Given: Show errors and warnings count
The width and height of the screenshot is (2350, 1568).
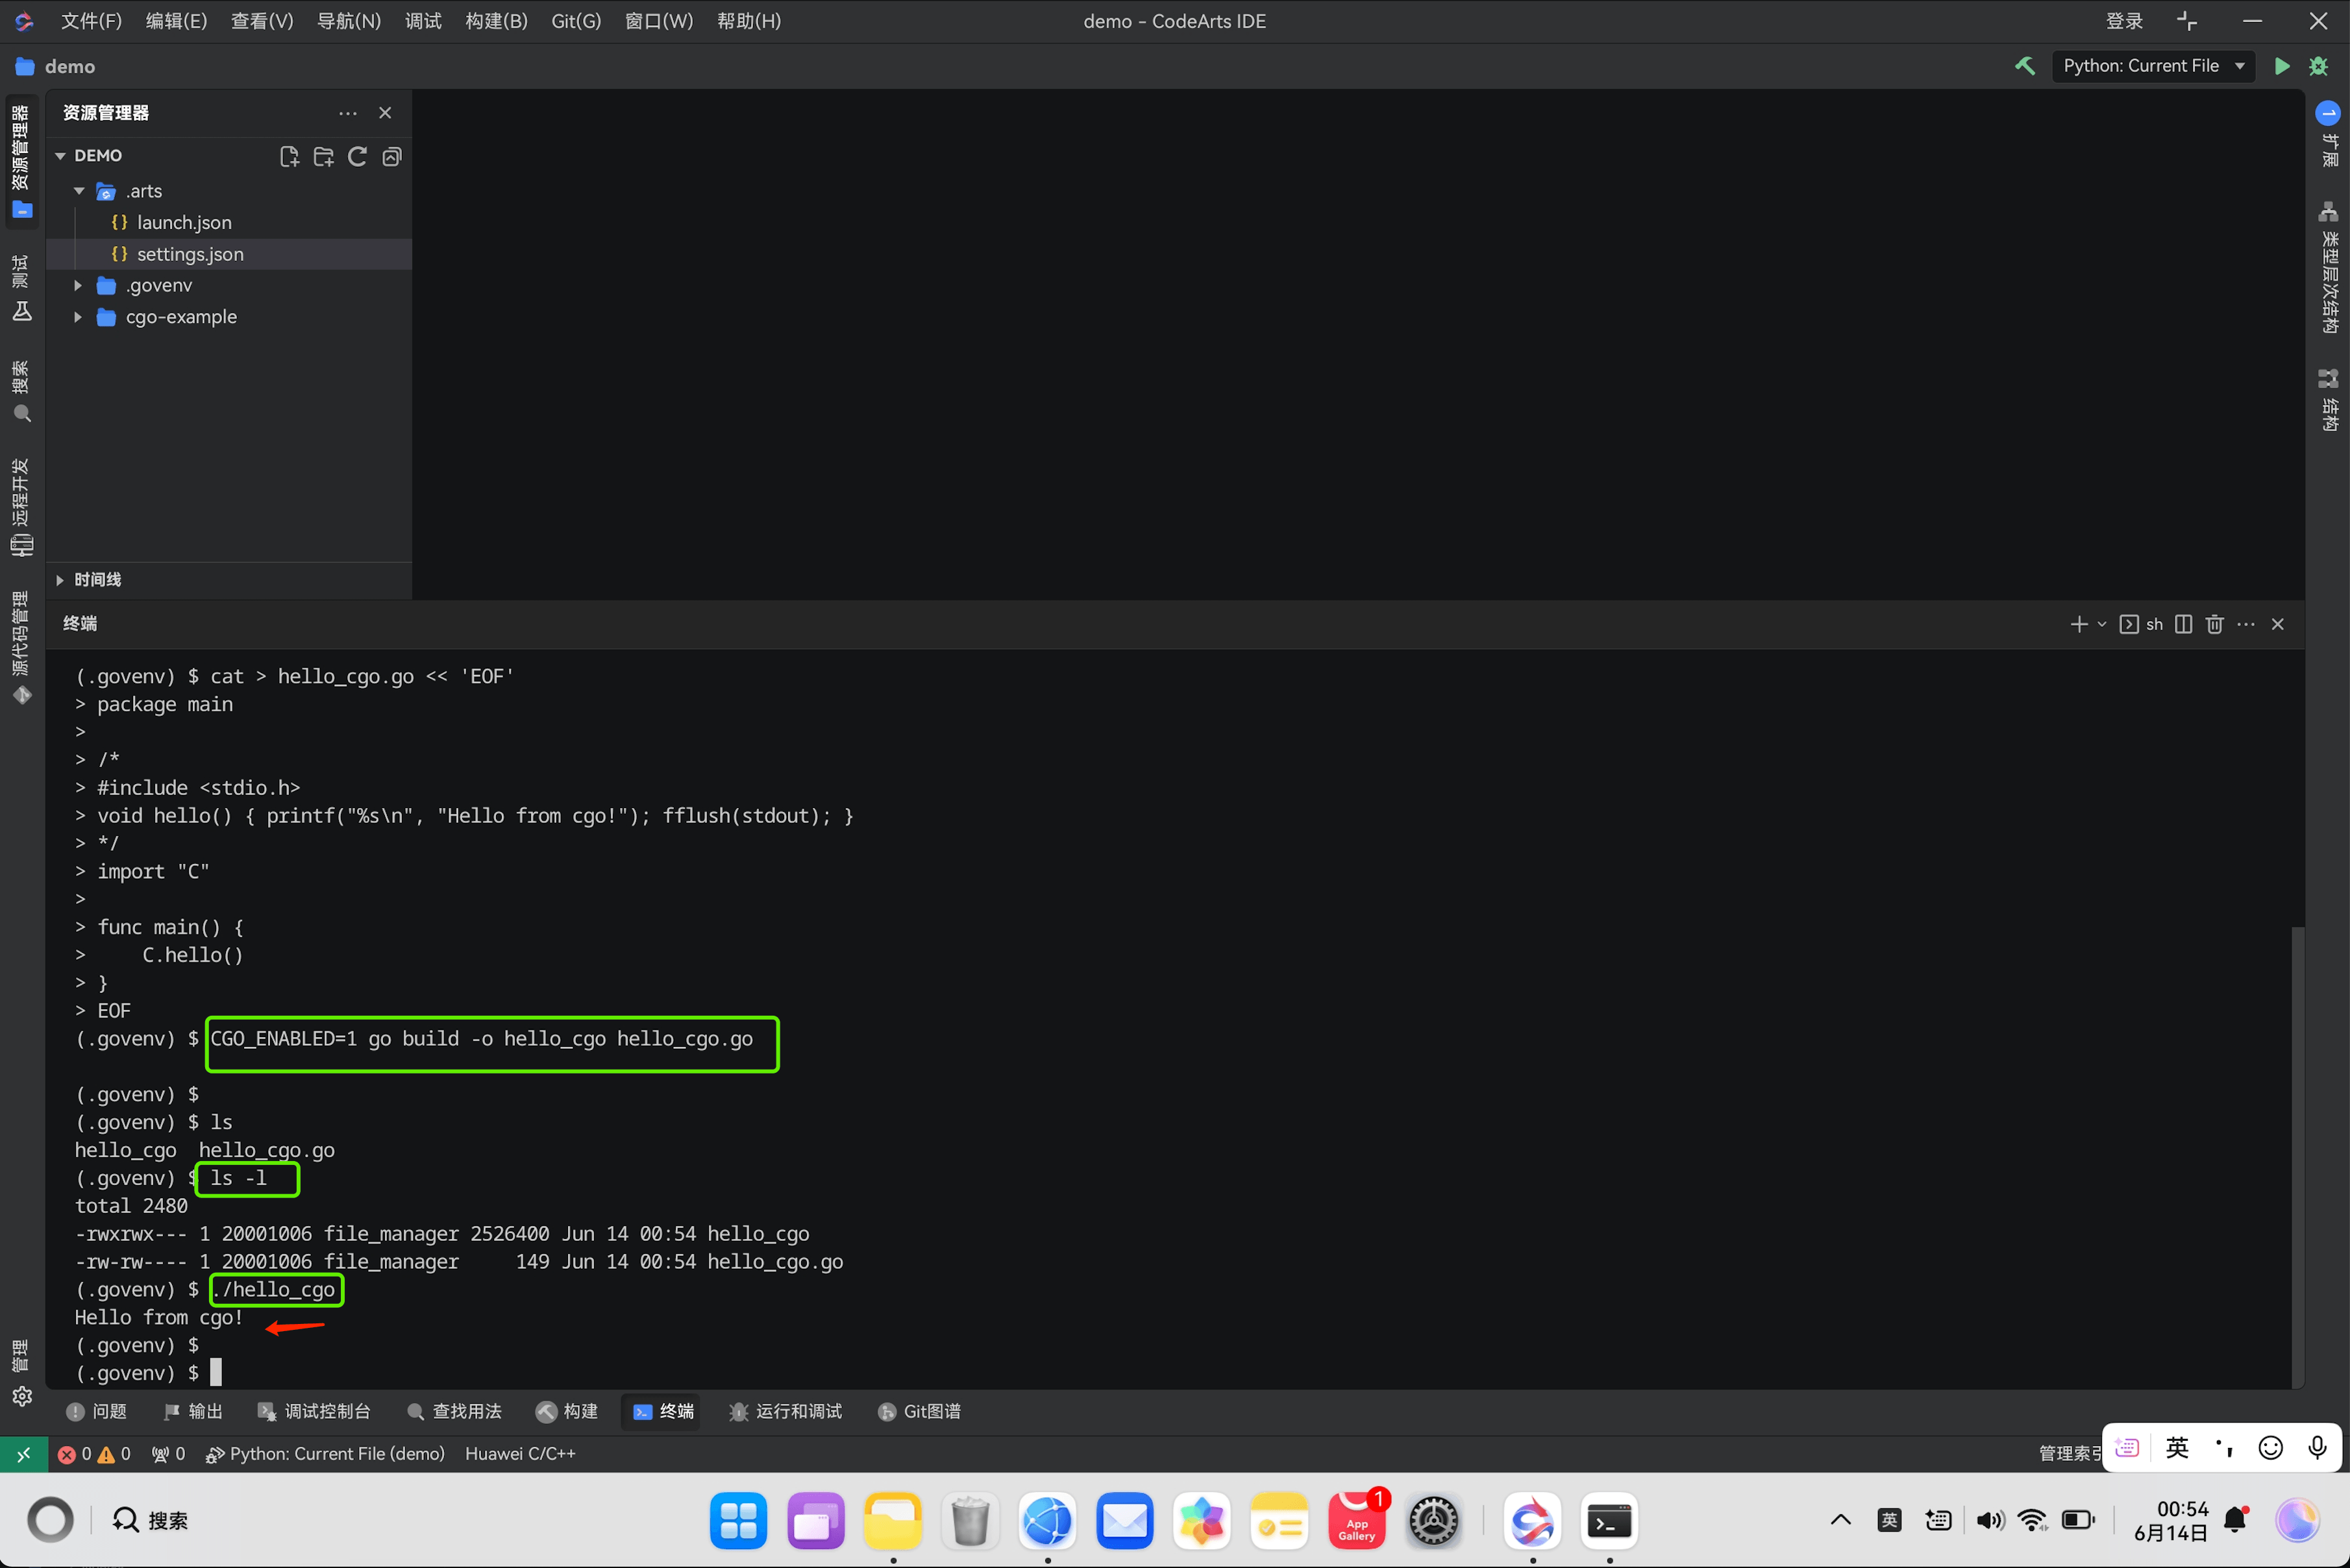Looking at the screenshot, I should pos(94,1454).
